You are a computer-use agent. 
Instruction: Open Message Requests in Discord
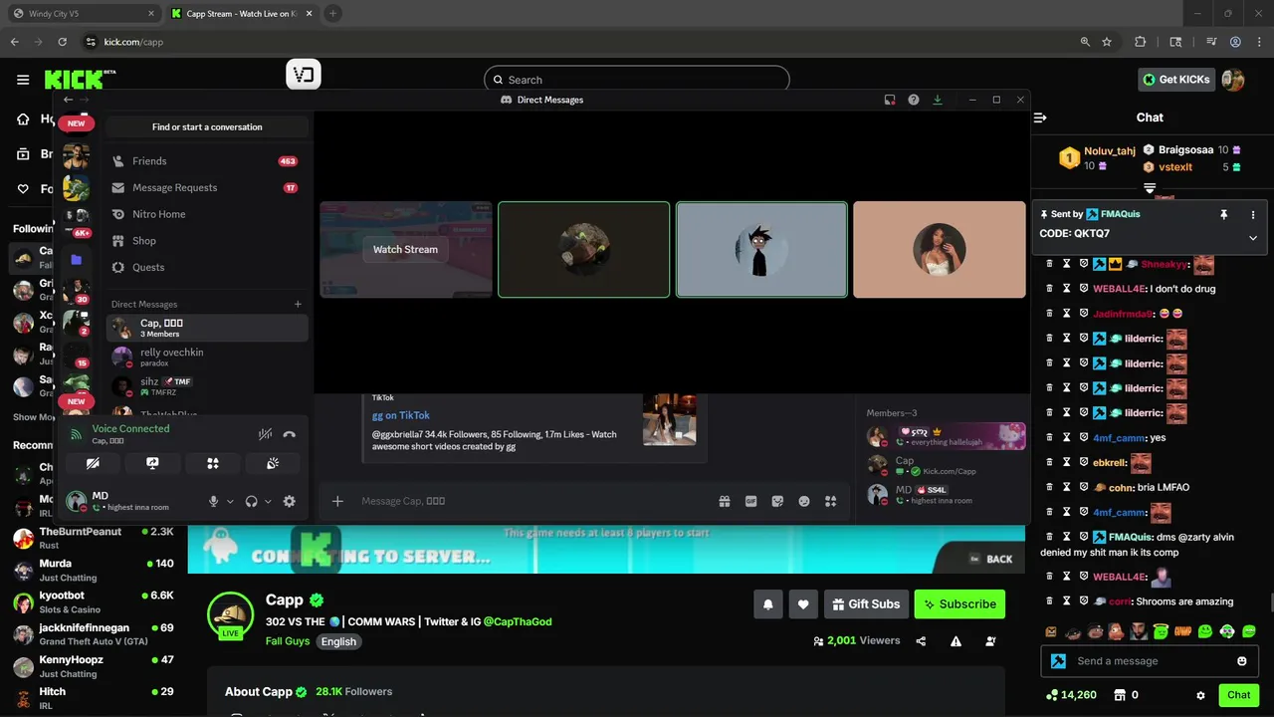[207, 187]
